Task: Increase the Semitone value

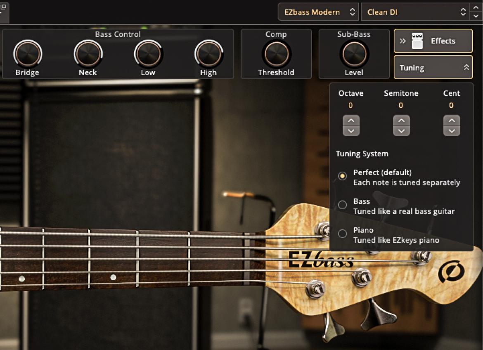Action: (x=401, y=121)
